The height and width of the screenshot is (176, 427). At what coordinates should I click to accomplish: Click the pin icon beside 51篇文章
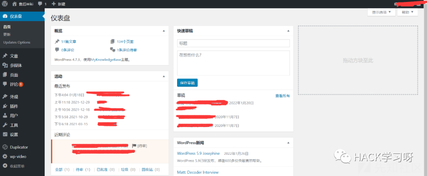[57, 41]
